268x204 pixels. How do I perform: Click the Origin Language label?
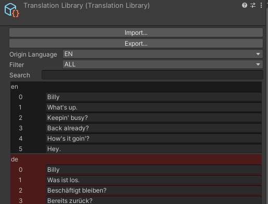coord(33,55)
